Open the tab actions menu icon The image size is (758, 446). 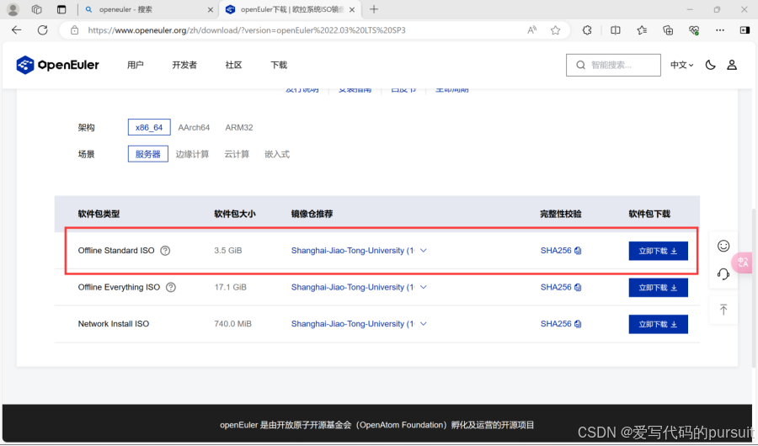(x=61, y=9)
